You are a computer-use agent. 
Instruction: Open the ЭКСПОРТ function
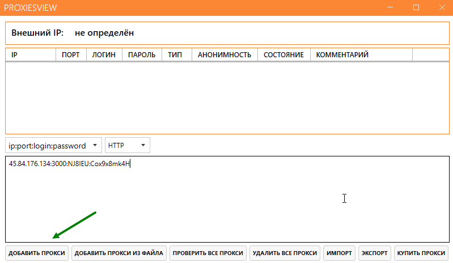[374, 253]
